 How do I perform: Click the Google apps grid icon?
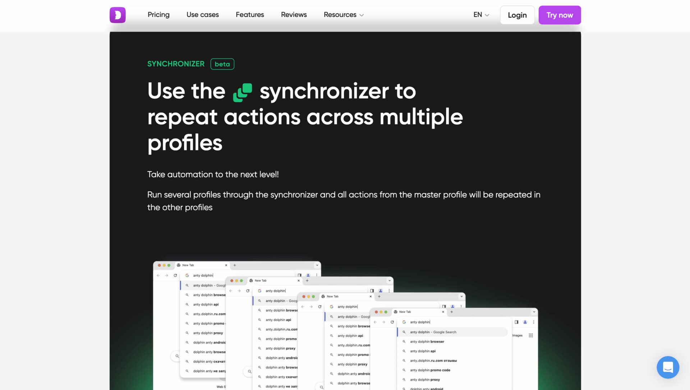pyautogui.click(x=531, y=335)
